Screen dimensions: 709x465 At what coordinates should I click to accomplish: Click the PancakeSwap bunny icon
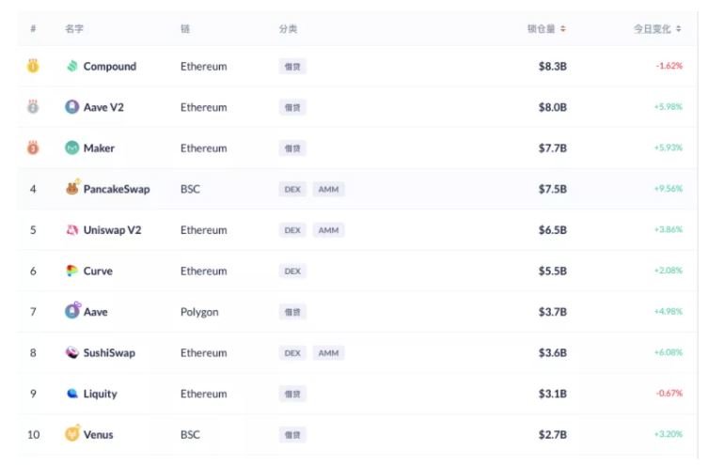[x=72, y=188]
